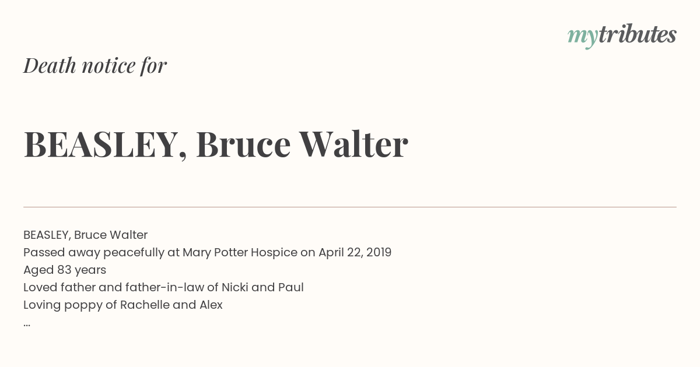Click "Bruce" in the large title

pos(243,144)
